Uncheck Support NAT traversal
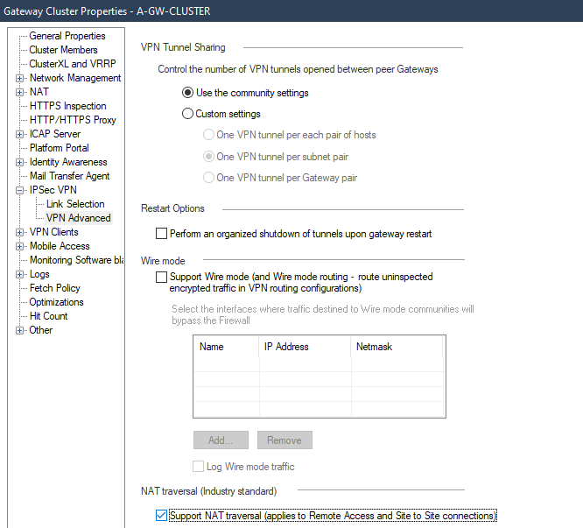 [161, 516]
